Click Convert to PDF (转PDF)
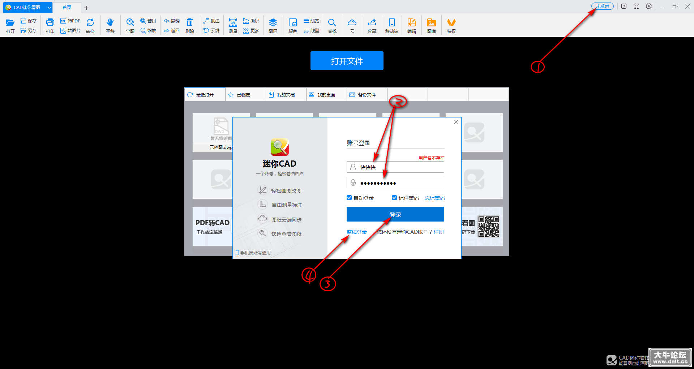 click(x=70, y=21)
